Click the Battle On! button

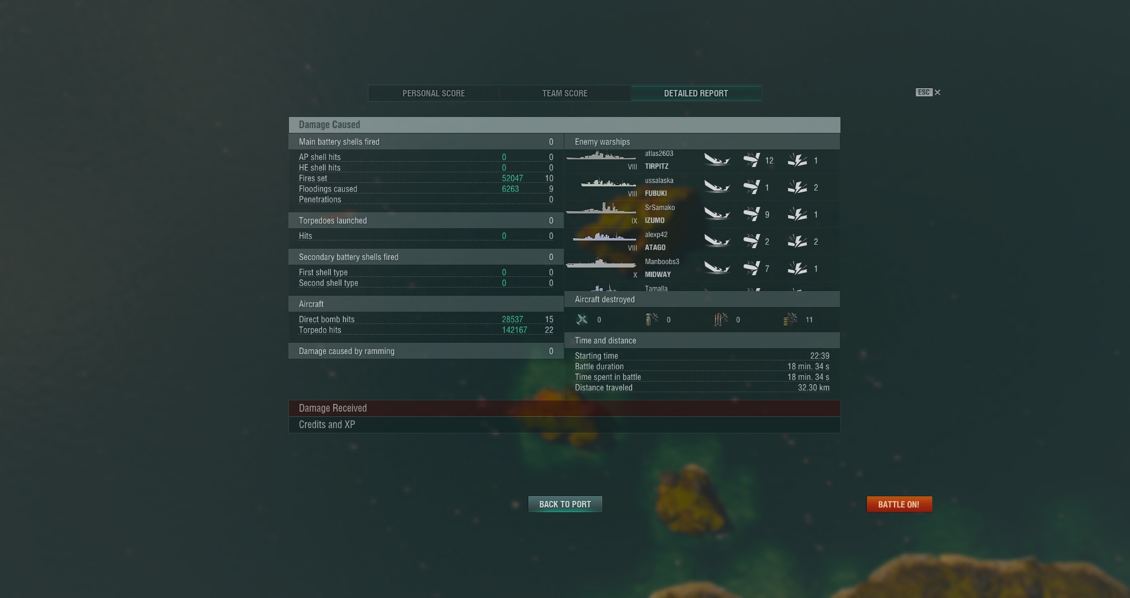coord(899,504)
